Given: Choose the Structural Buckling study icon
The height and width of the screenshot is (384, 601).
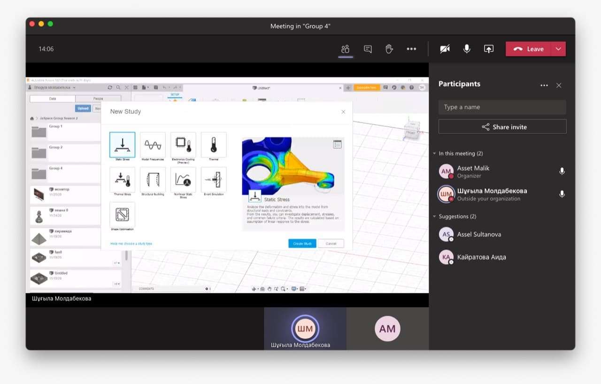Looking at the screenshot, I should [x=153, y=180].
